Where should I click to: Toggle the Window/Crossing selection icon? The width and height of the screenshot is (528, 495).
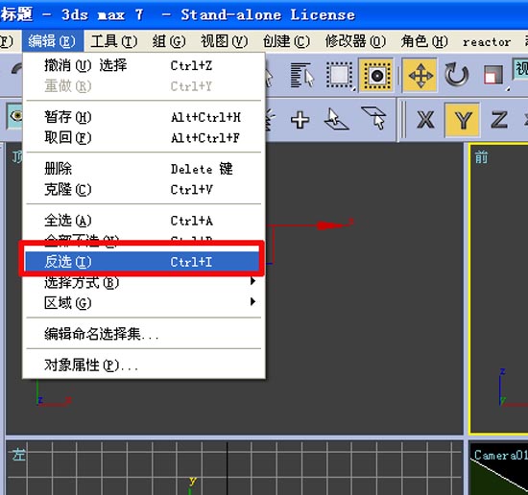coord(376,75)
